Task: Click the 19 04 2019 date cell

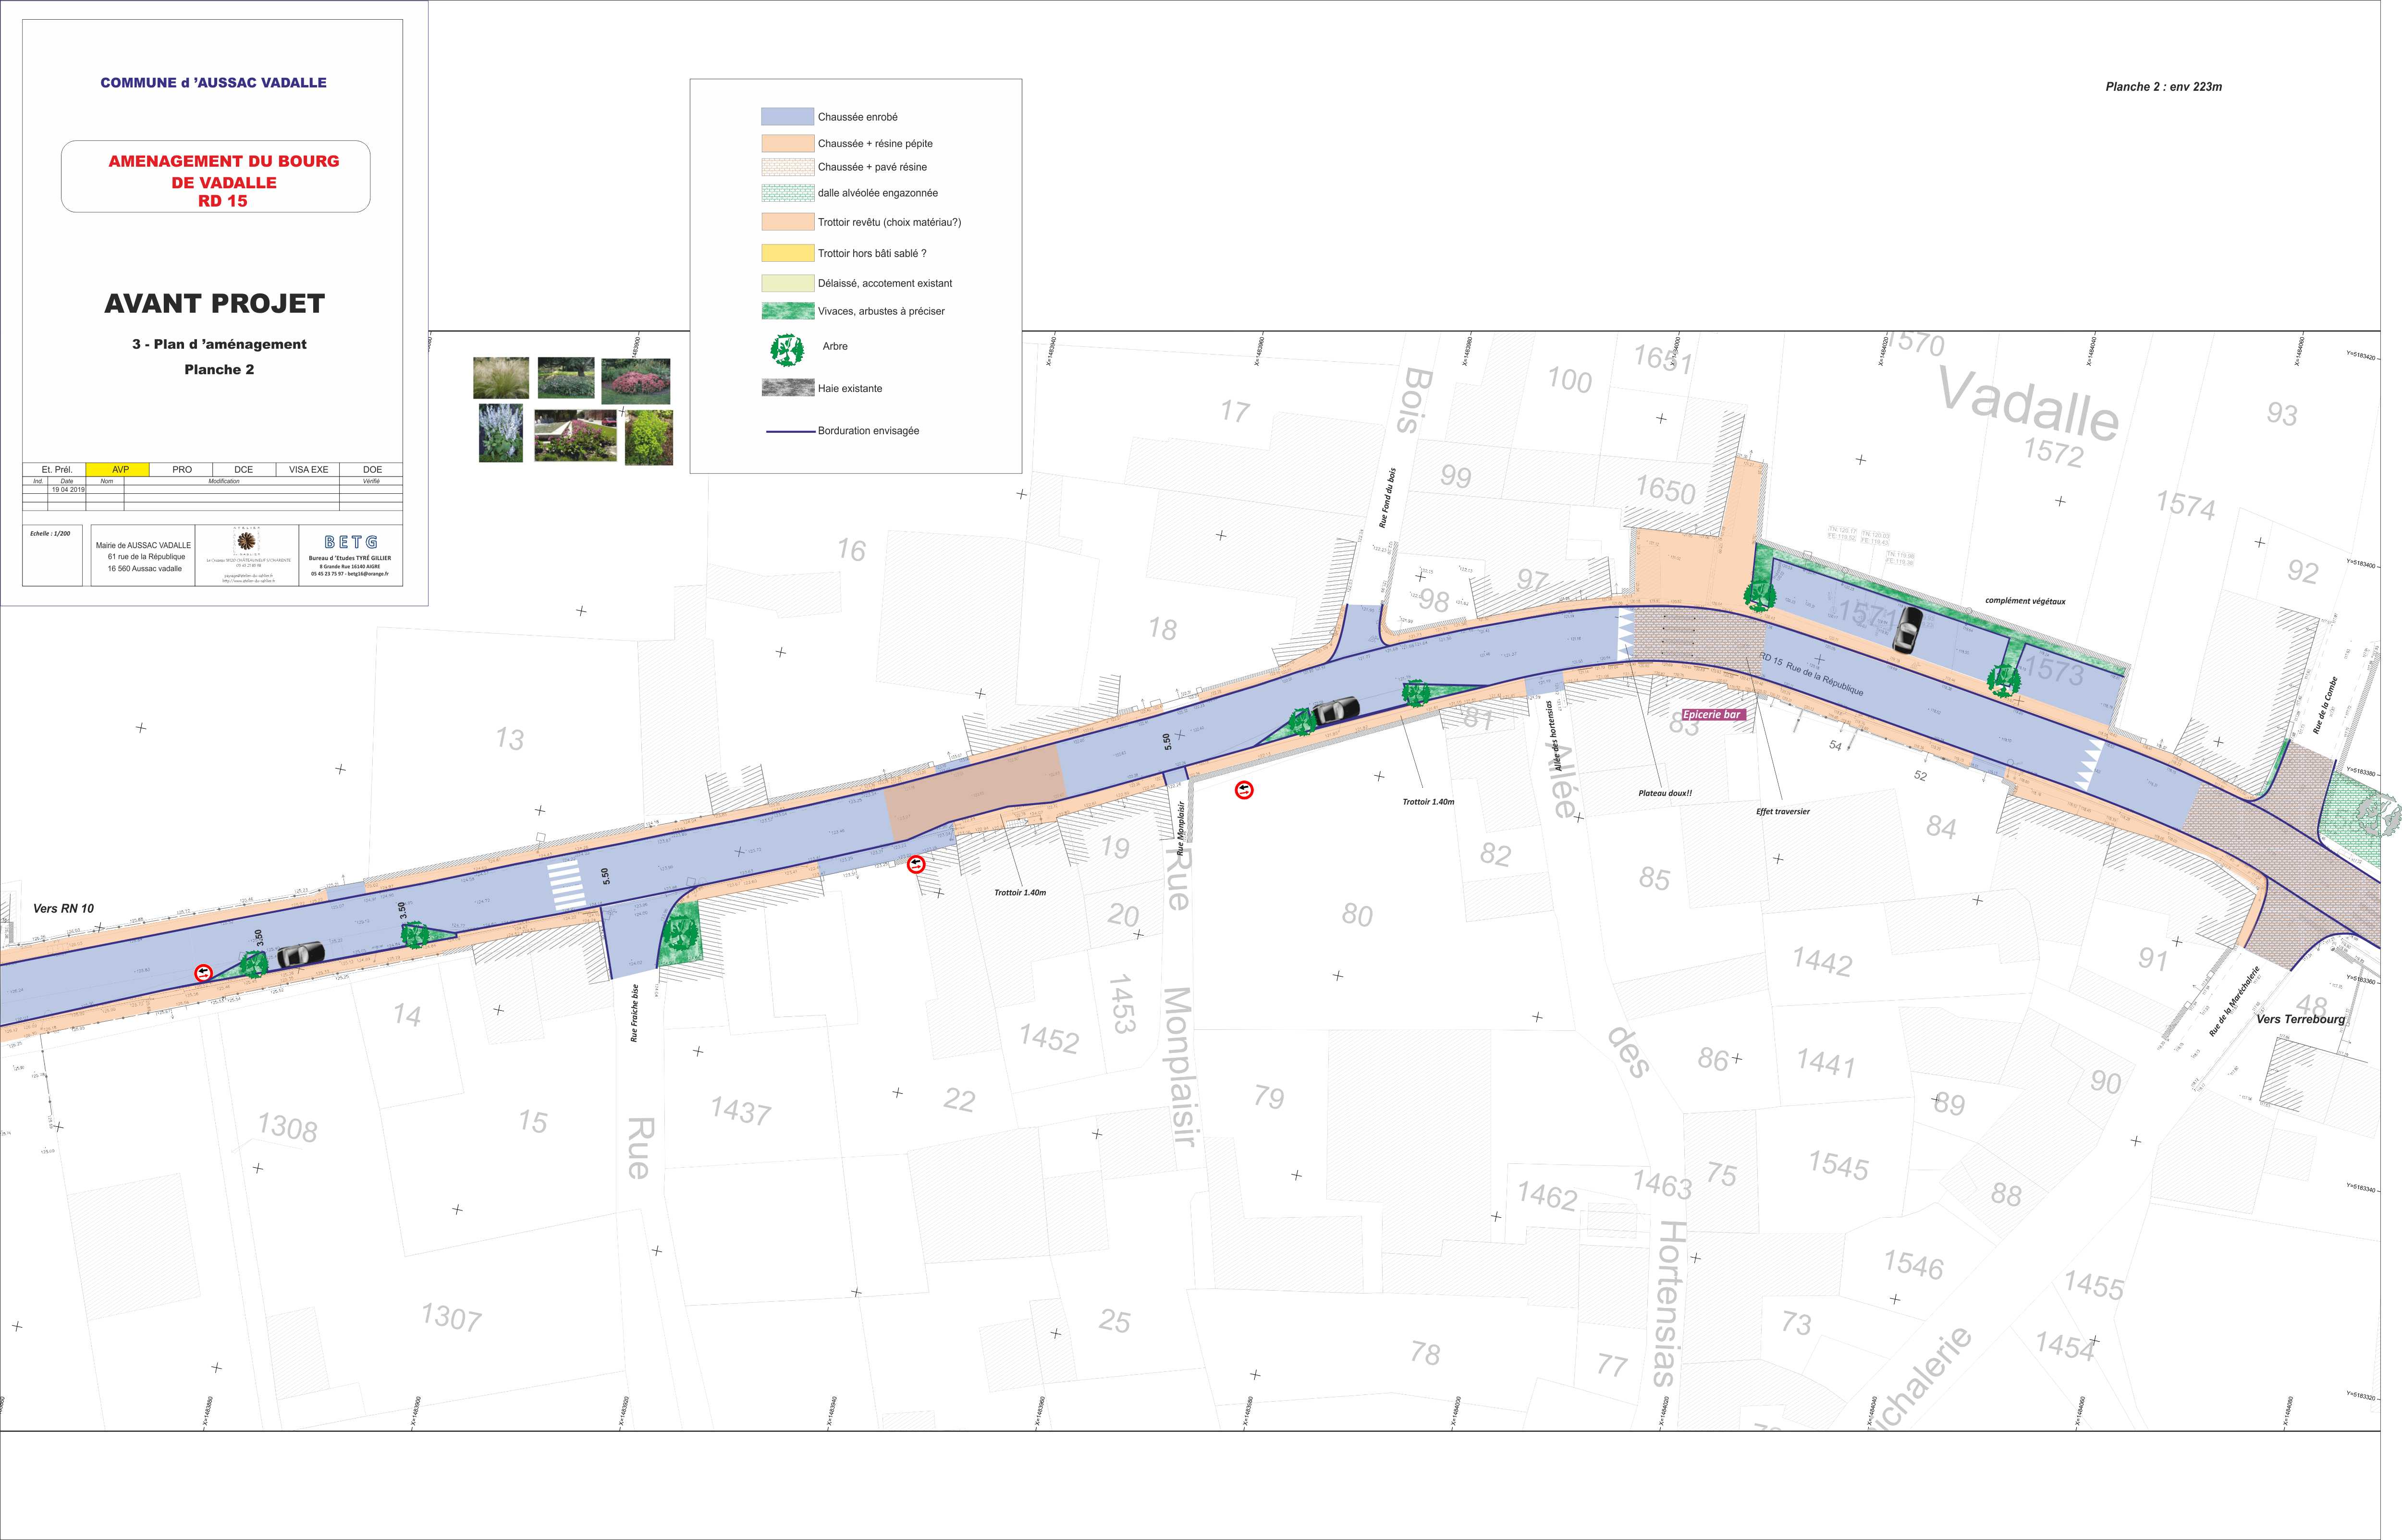Action: pyautogui.click(x=68, y=490)
